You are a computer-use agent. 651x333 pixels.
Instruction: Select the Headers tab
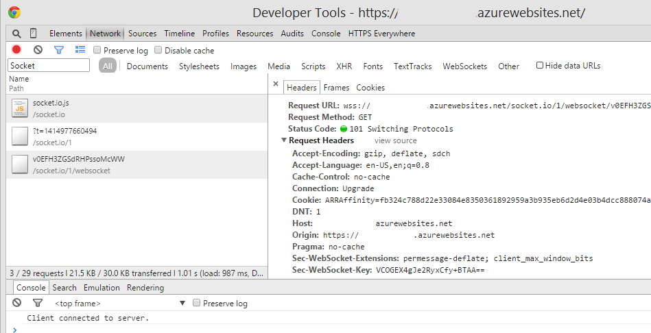301,88
